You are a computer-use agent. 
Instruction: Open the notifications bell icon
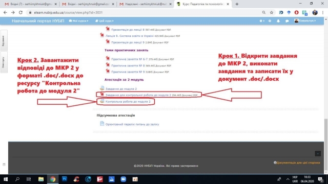278,21
